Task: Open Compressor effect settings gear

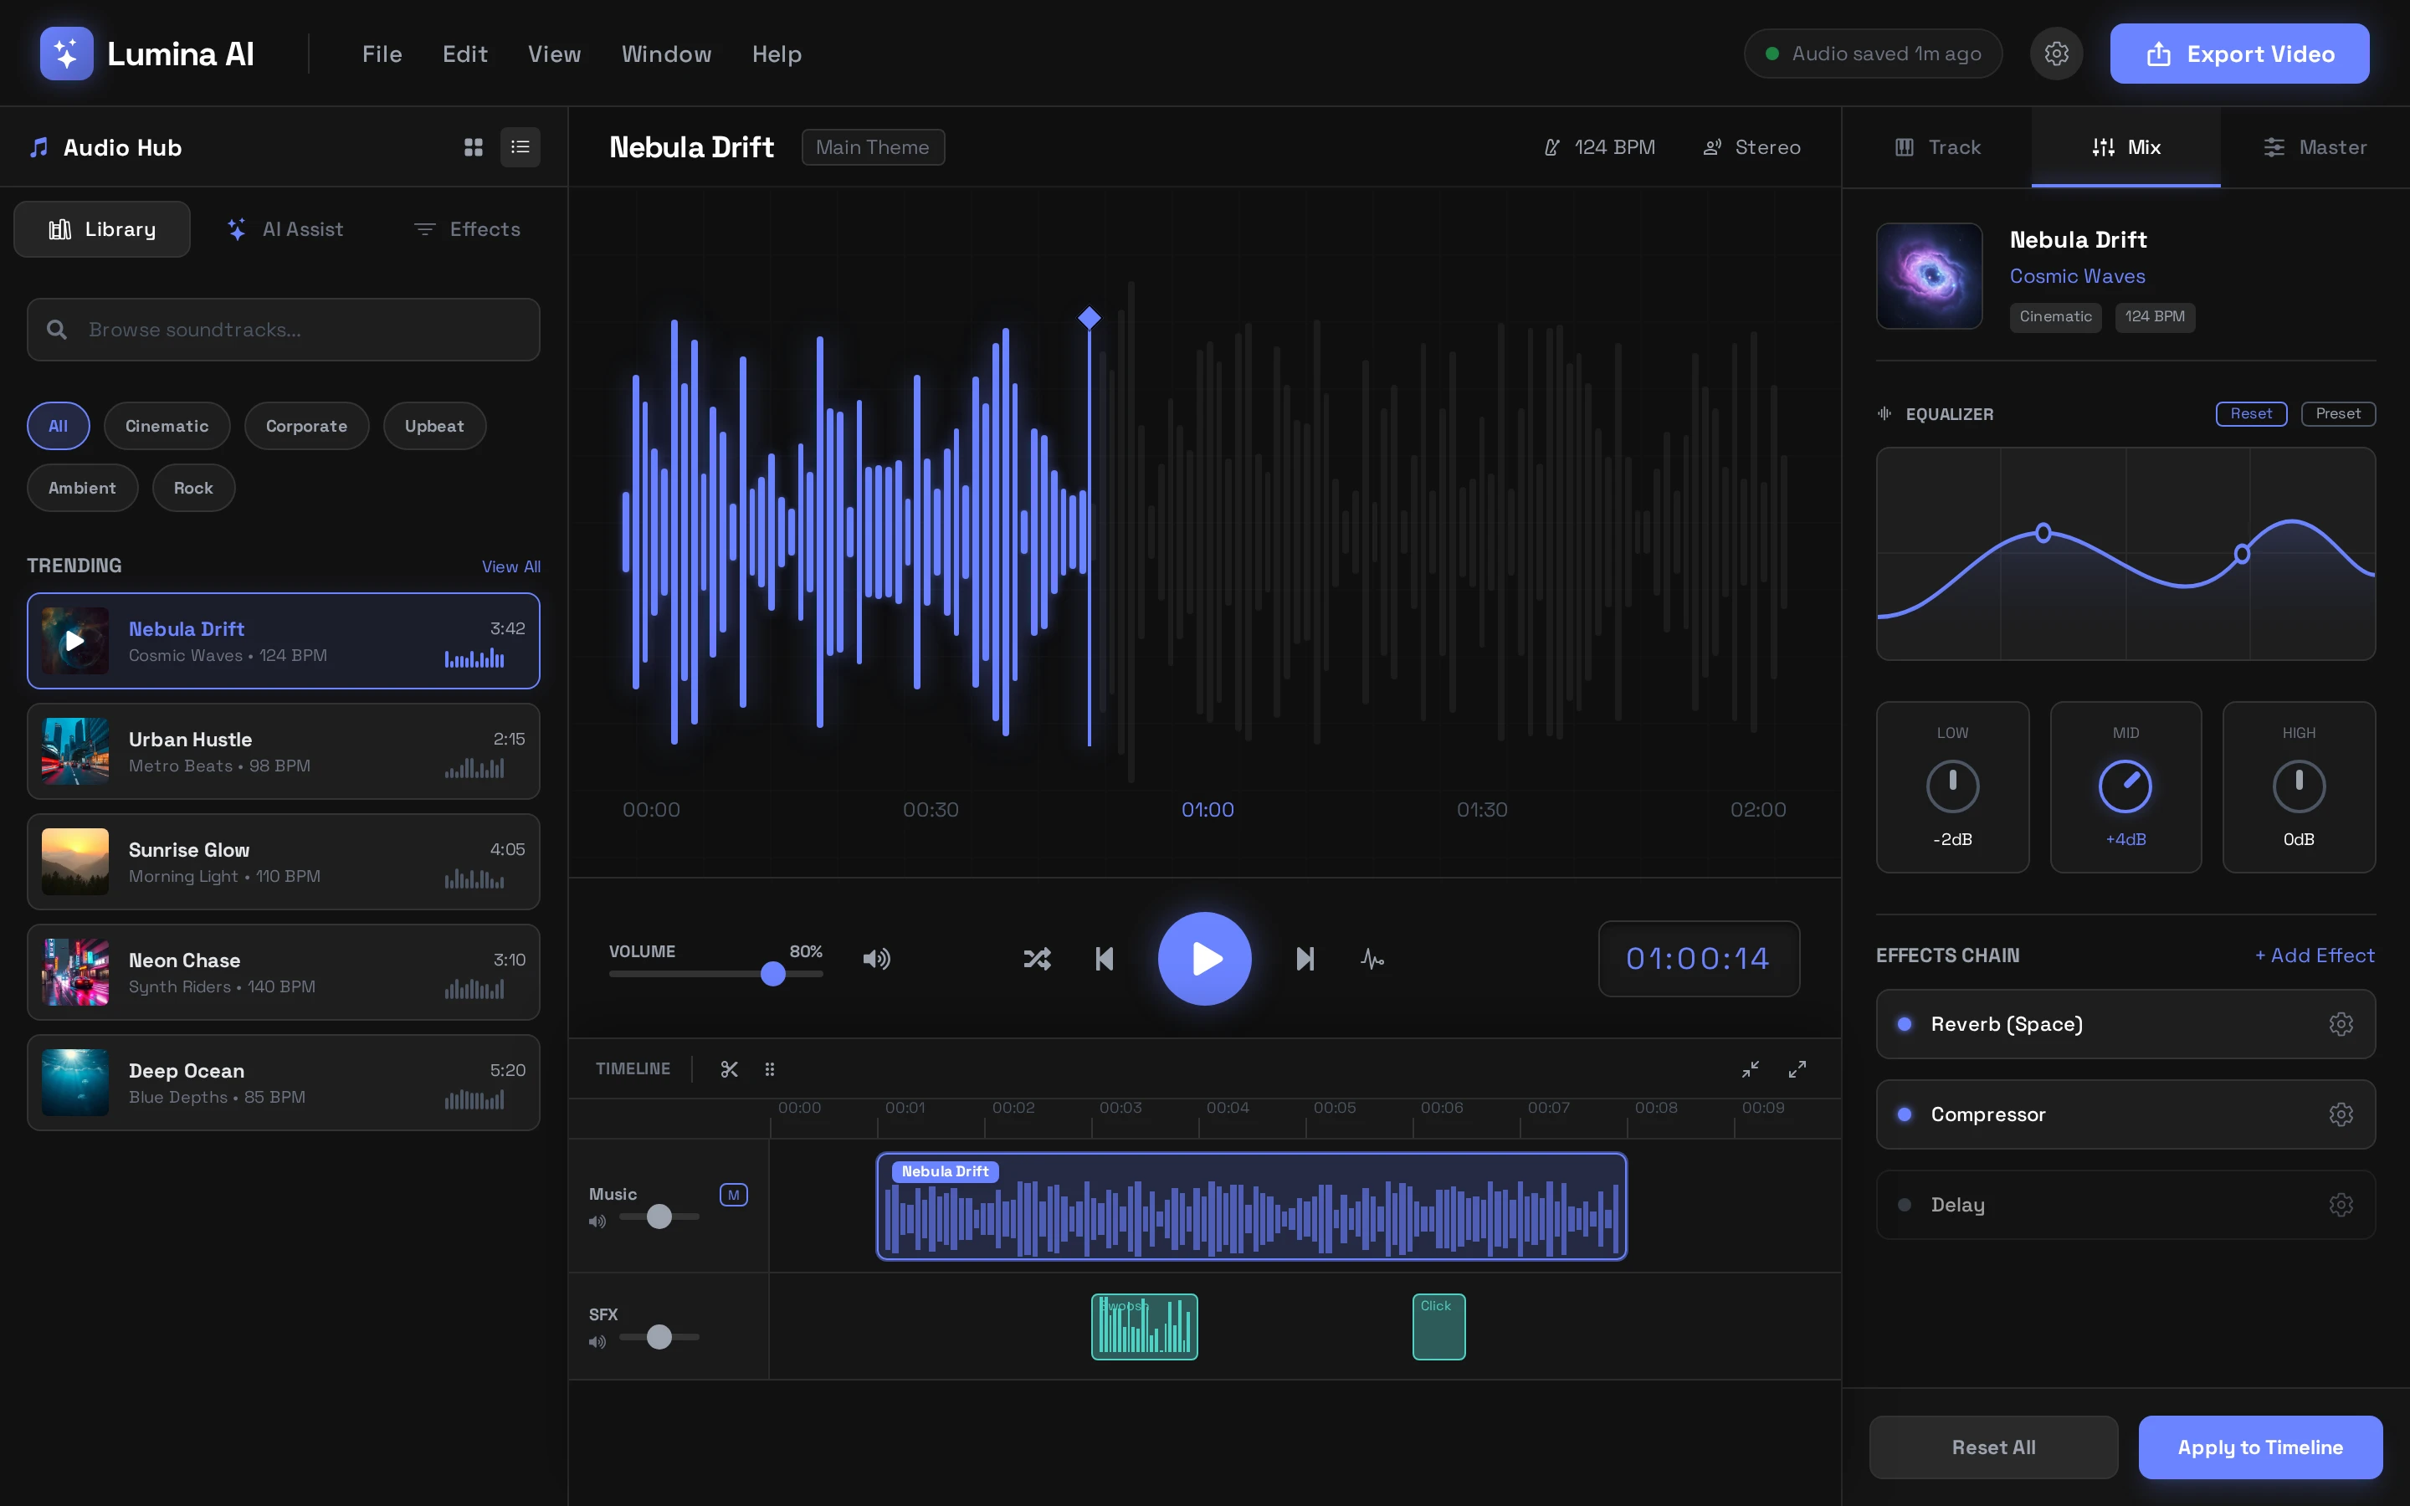Action: pos(2341,1114)
